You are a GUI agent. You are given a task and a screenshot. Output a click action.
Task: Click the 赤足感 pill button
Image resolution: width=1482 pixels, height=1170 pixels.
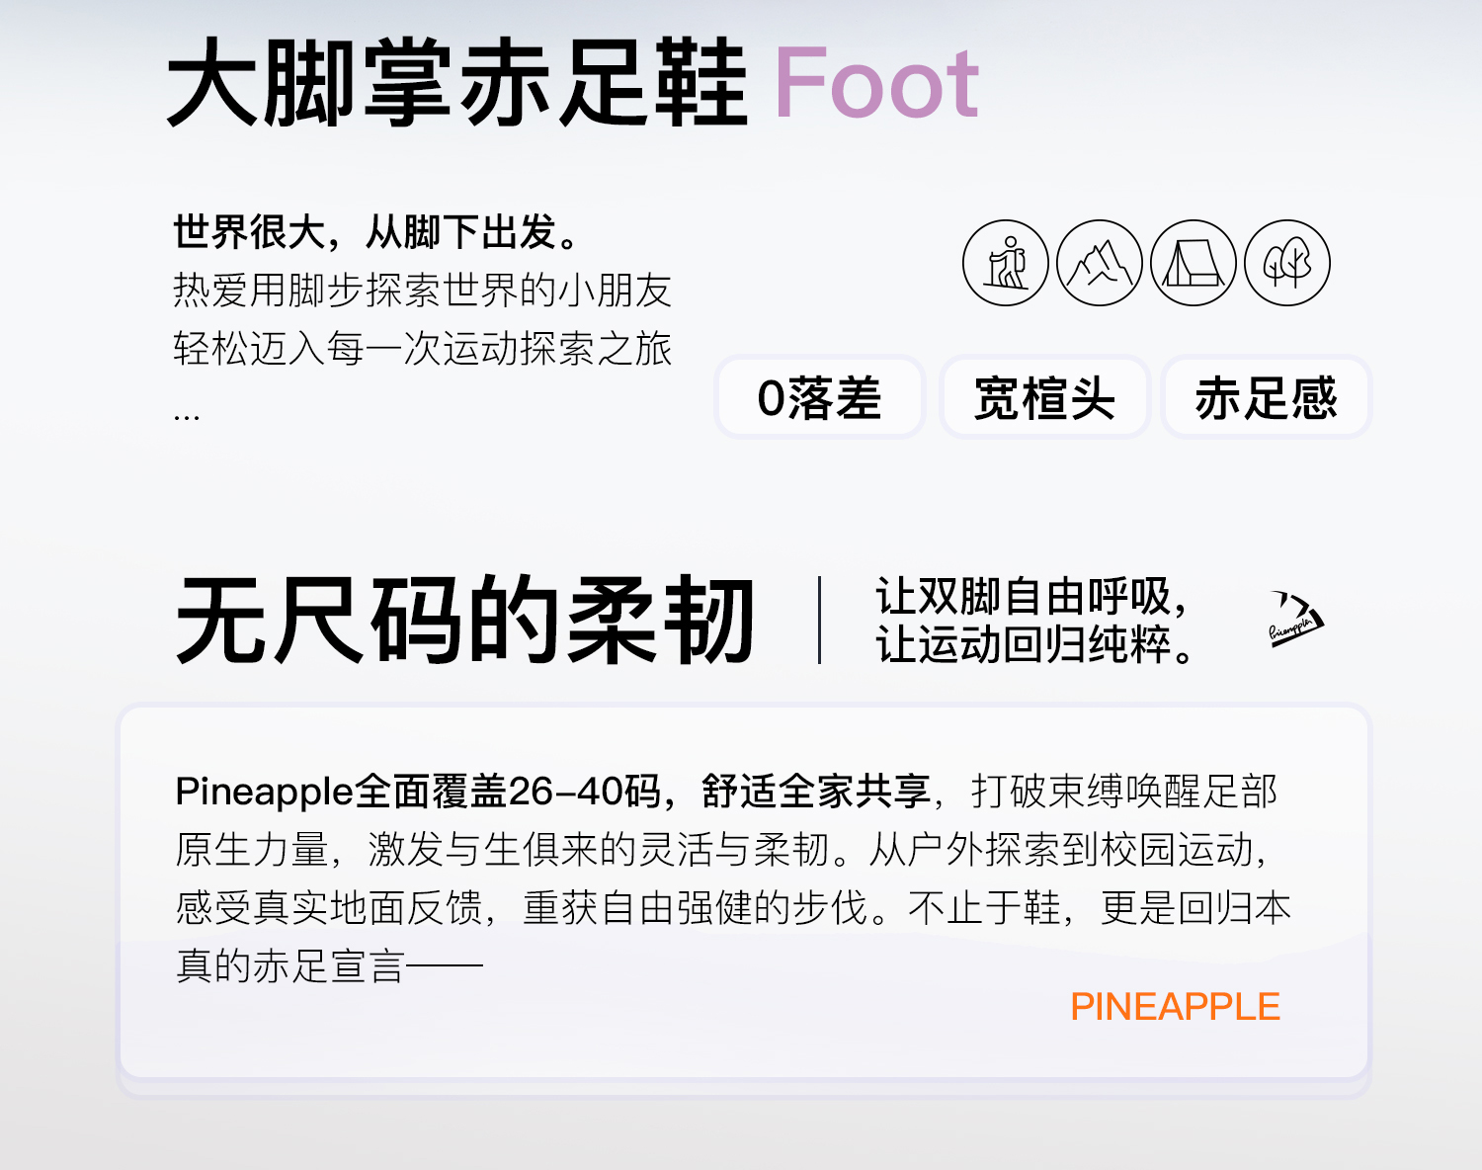click(x=1267, y=397)
